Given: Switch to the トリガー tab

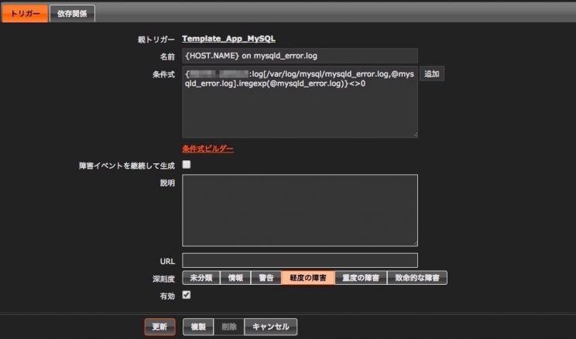Looking at the screenshot, I should (x=25, y=13).
